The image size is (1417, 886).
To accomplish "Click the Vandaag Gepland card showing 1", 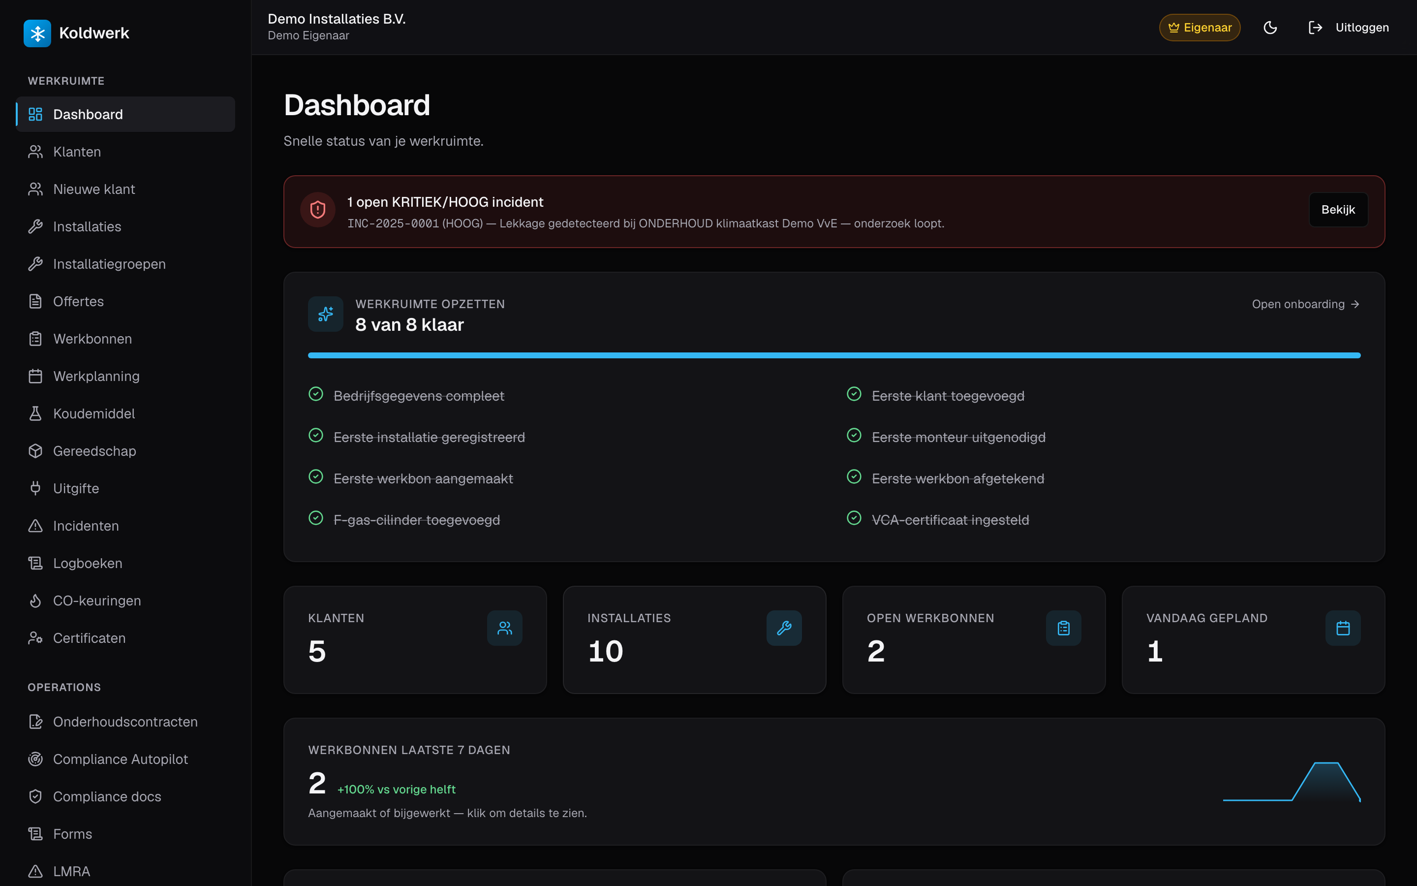I will 1253,640.
